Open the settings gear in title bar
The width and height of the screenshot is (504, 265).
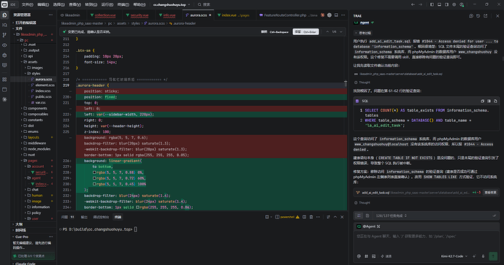click(x=454, y=4)
